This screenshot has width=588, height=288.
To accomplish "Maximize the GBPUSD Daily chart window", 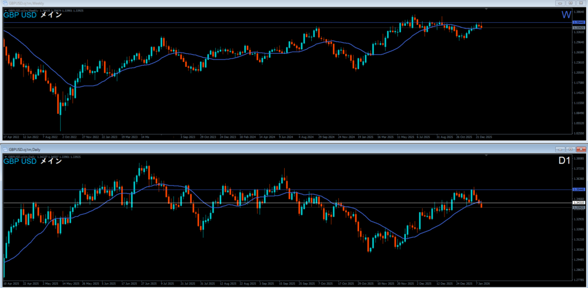I will [x=571, y=149].
